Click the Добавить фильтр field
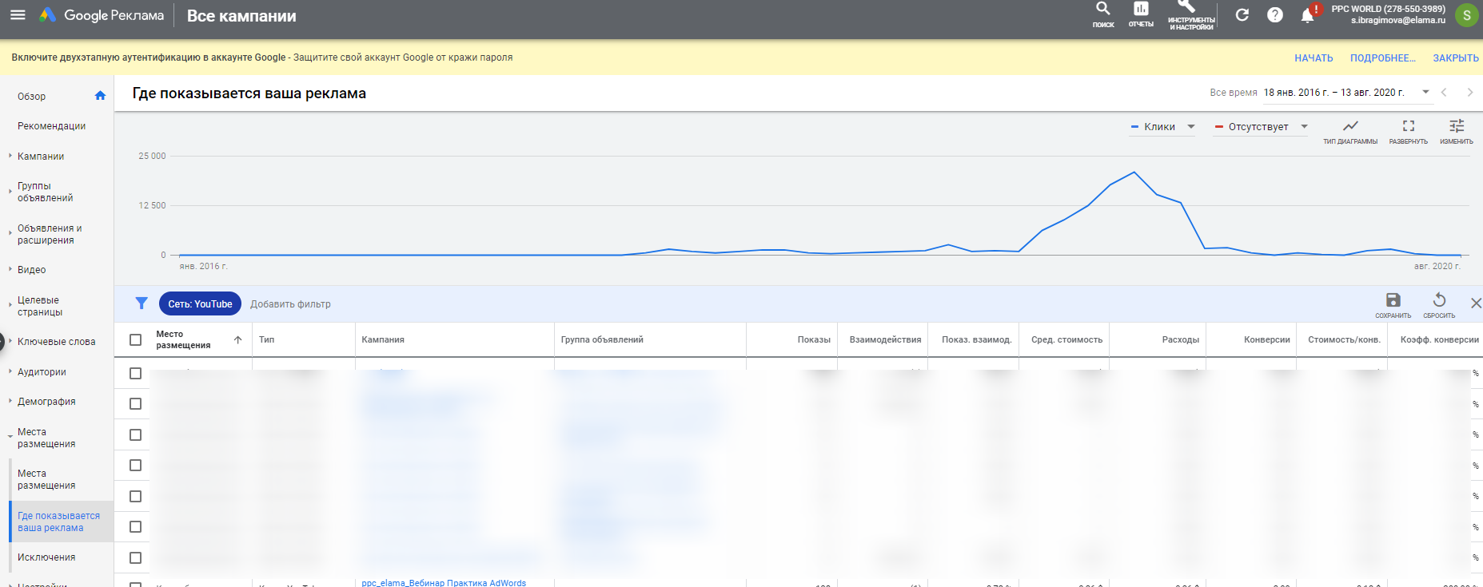Image resolution: width=1483 pixels, height=587 pixels. coord(290,304)
